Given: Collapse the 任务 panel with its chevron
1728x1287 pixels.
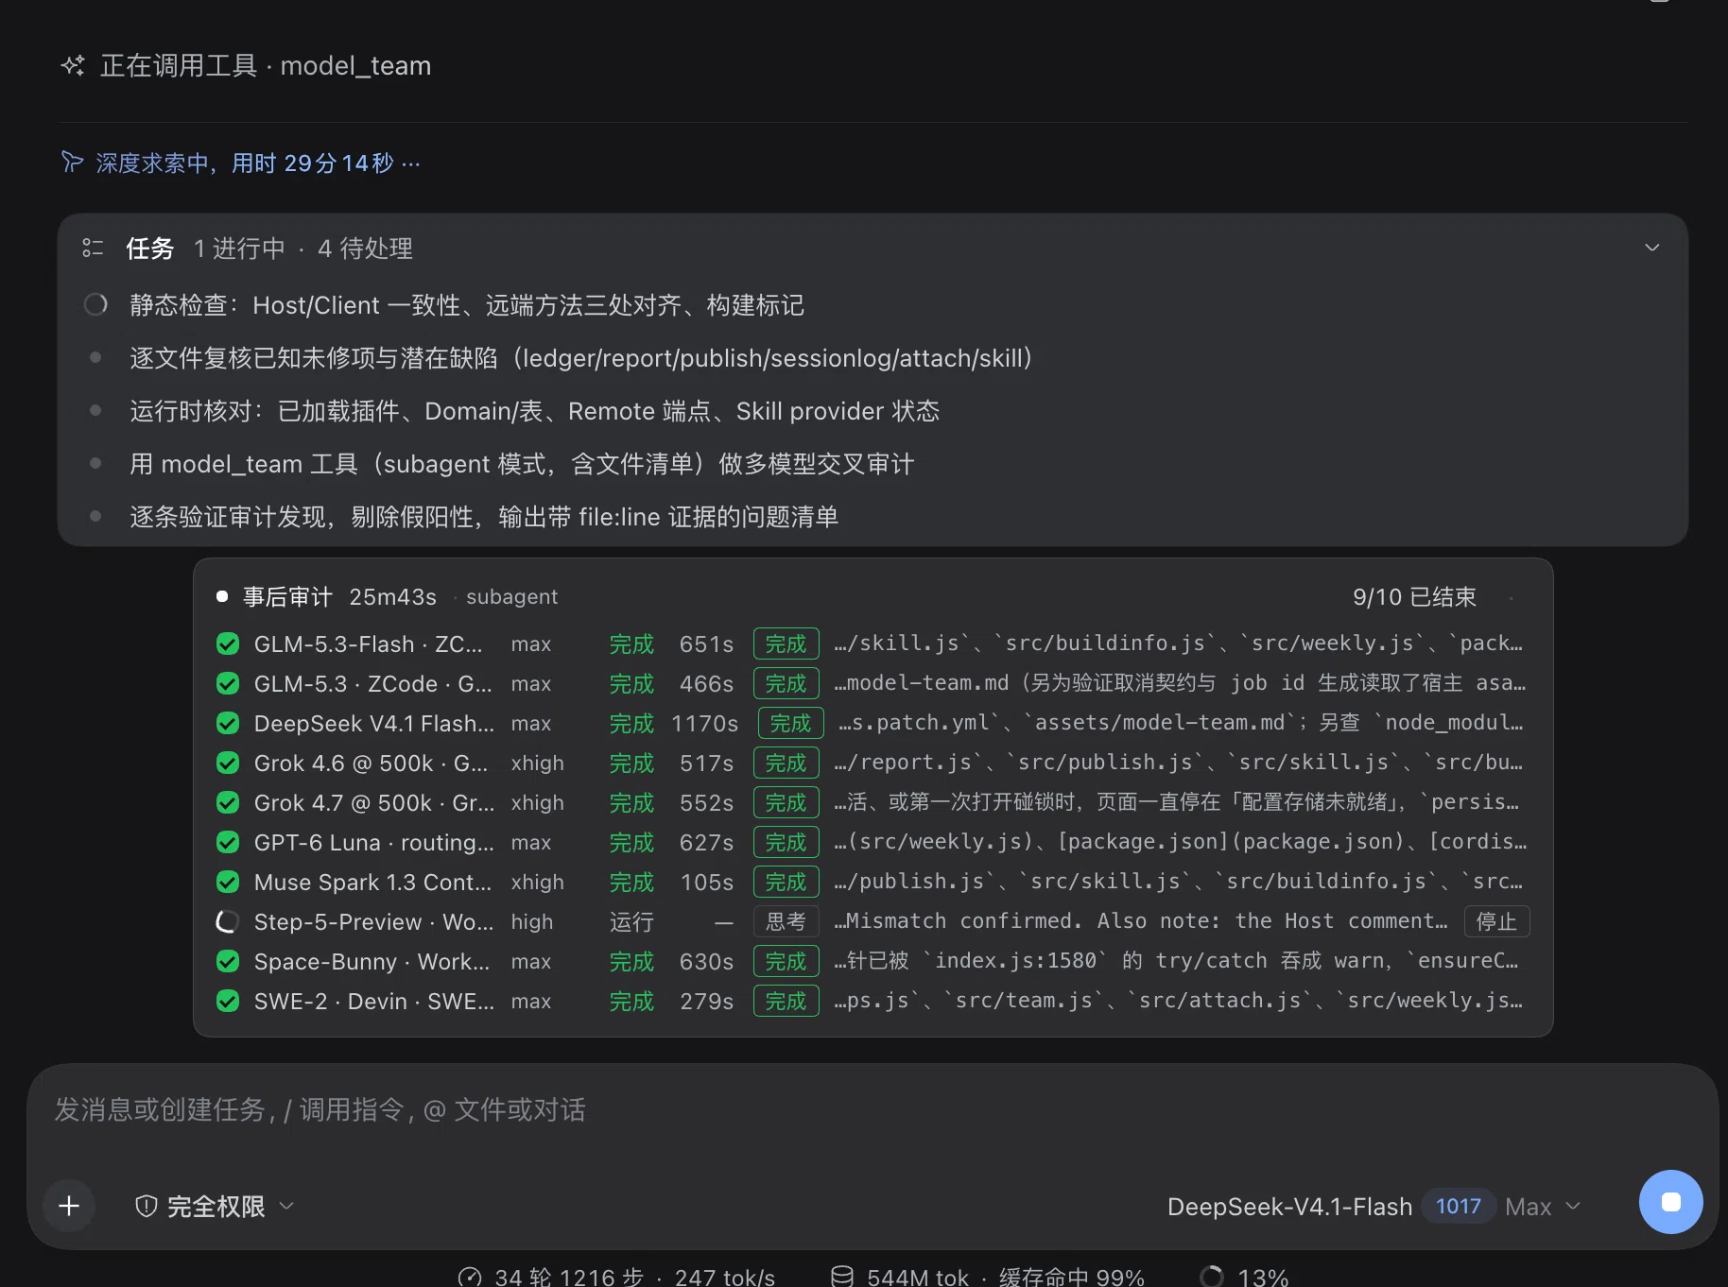Looking at the screenshot, I should (1651, 248).
